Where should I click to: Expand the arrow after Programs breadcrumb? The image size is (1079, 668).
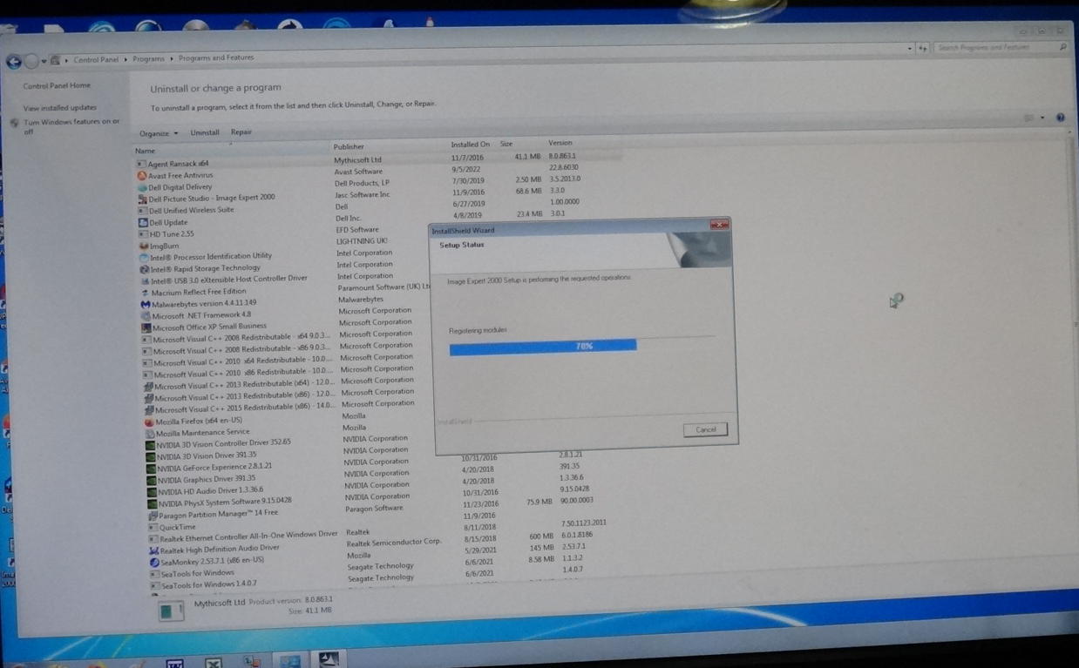tap(172, 58)
